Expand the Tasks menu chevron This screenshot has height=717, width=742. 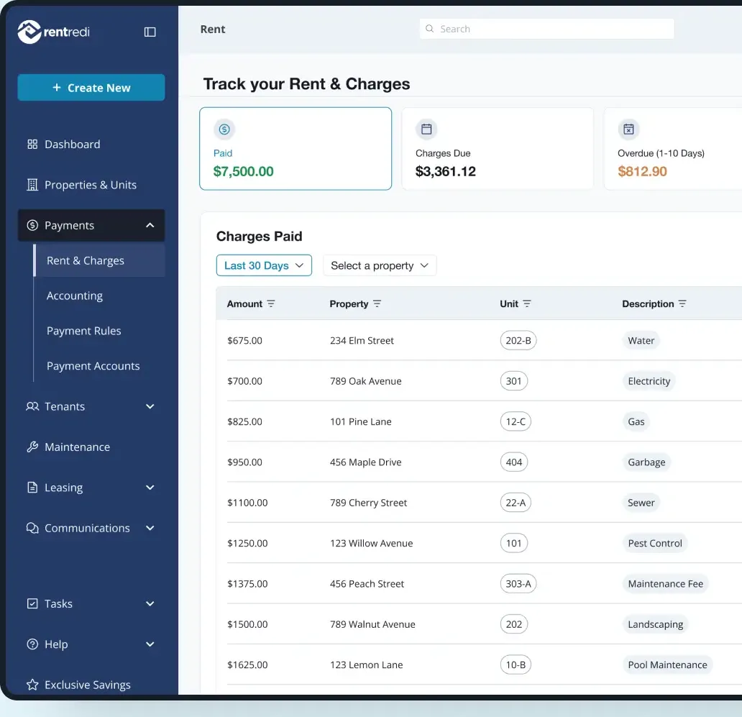[x=150, y=603]
